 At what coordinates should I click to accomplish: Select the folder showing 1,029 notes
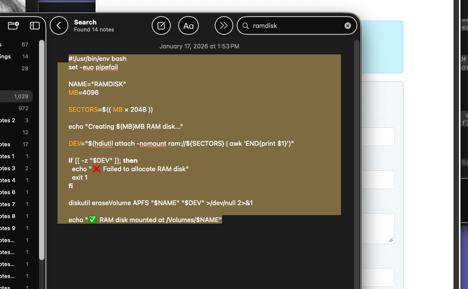pyautogui.click(x=15, y=96)
